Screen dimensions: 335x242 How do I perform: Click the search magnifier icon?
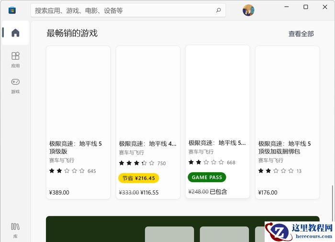coord(218,10)
